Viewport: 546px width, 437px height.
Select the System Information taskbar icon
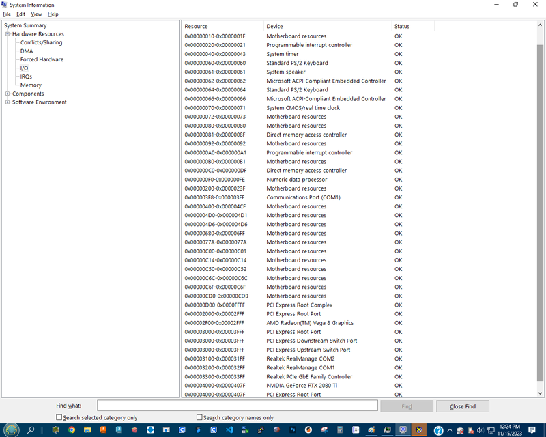coord(403,429)
